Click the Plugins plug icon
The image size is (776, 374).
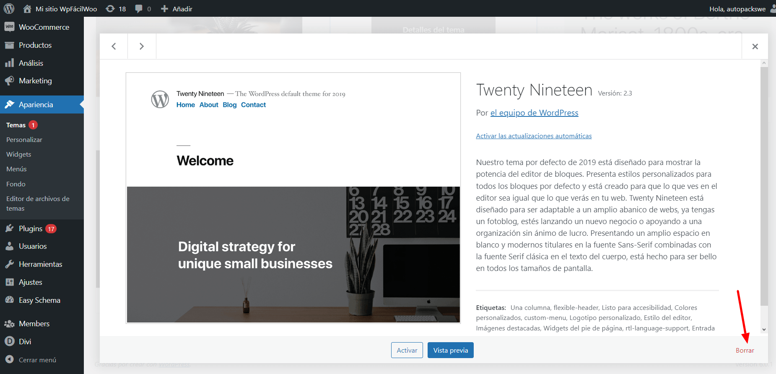10,228
